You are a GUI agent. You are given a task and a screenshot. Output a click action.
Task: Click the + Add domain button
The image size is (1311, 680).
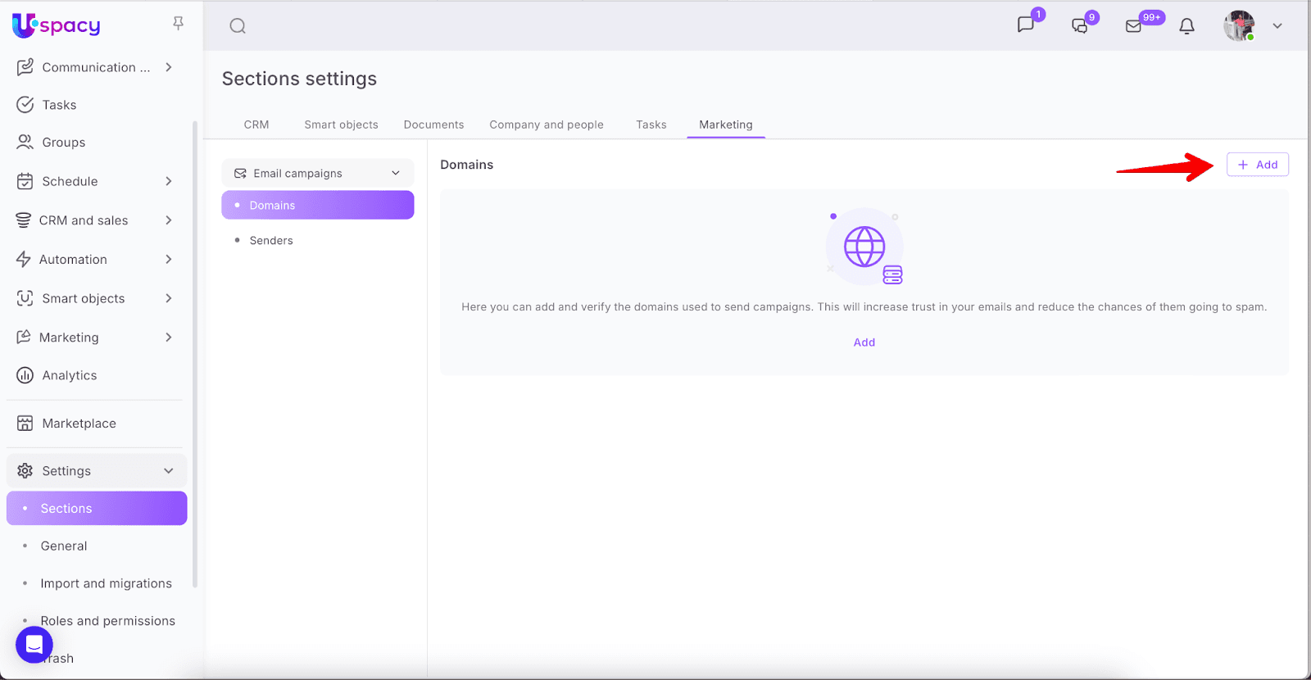point(1257,165)
